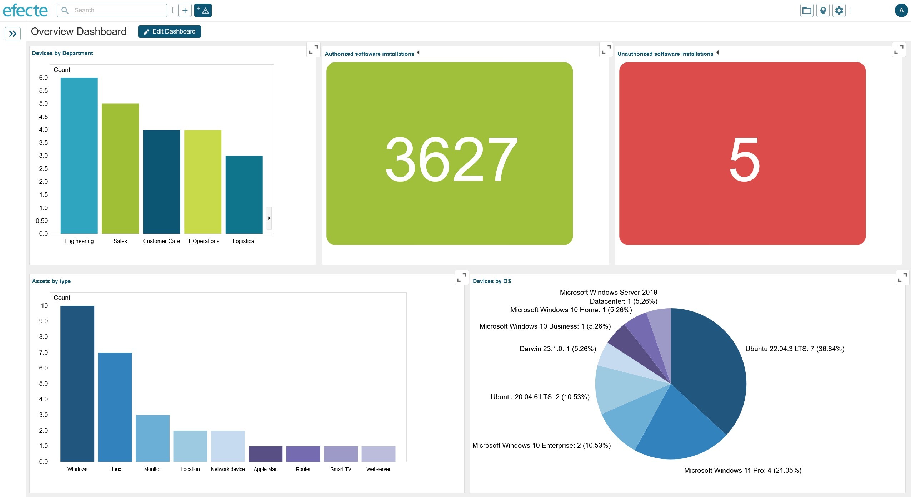
Task: Click the plus create-new button
Action: (185, 10)
